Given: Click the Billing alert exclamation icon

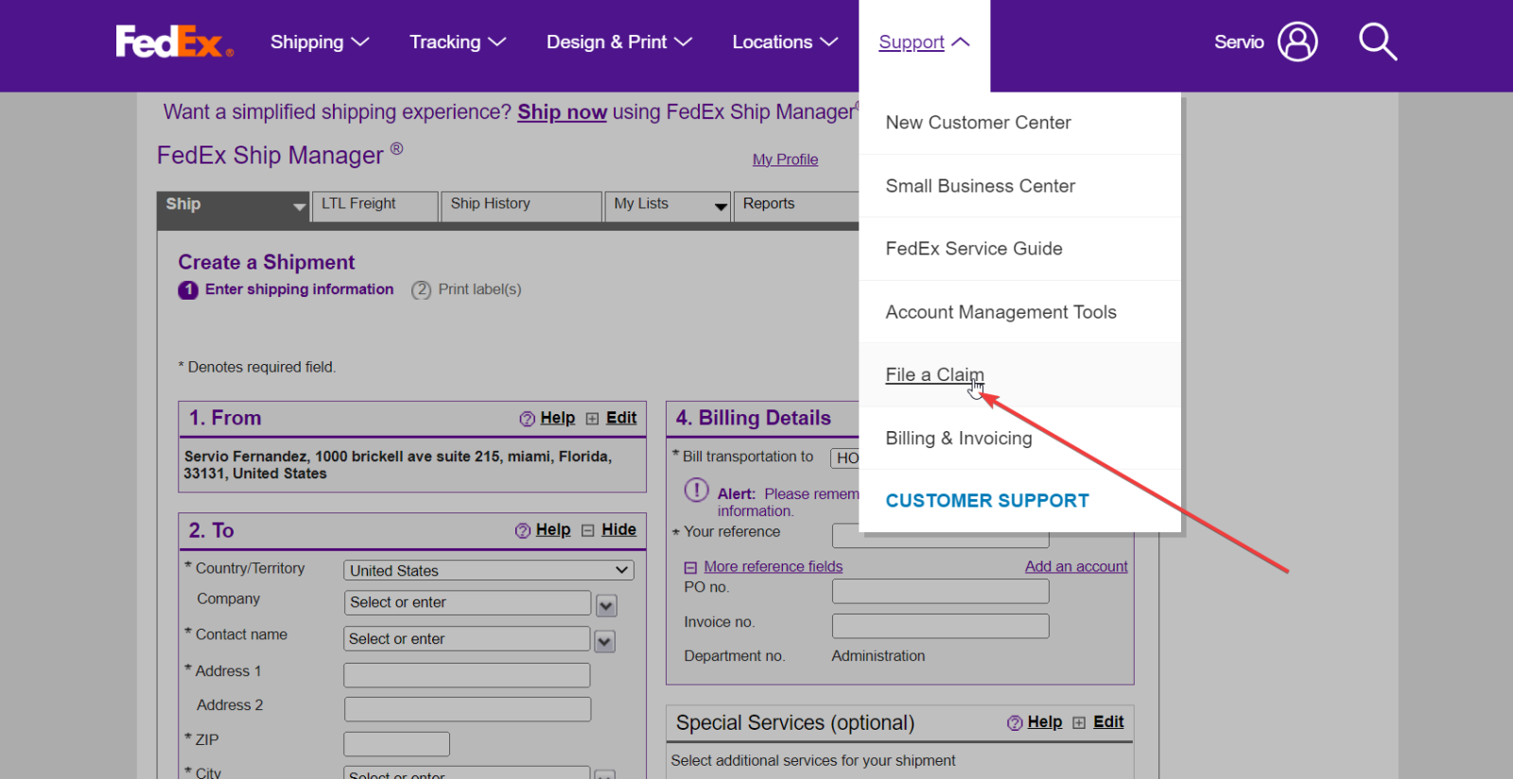Looking at the screenshot, I should [696, 490].
